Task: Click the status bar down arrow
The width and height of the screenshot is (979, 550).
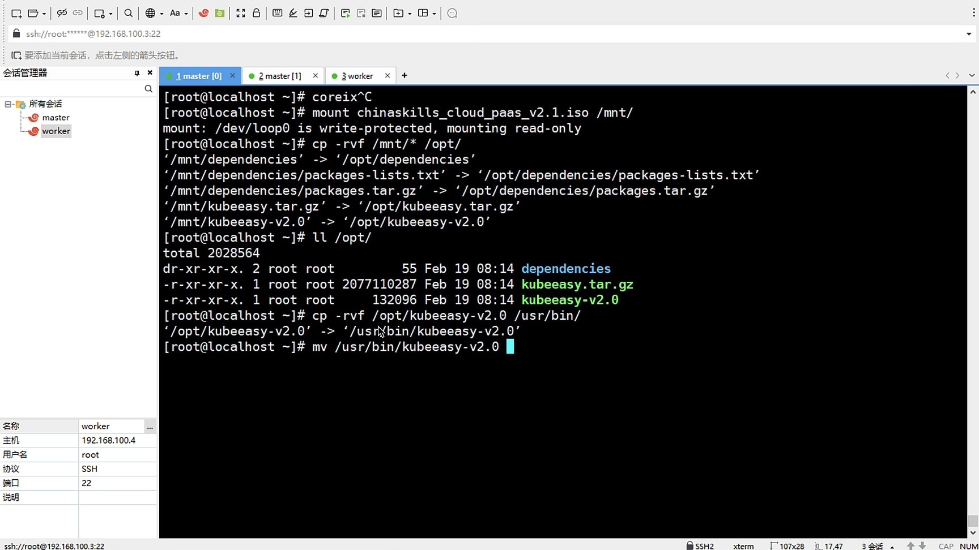Action: [x=922, y=546]
